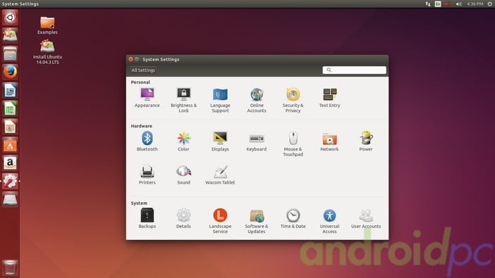Open the session gear menu
The width and height of the screenshot is (495, 278).
(489, 4)
